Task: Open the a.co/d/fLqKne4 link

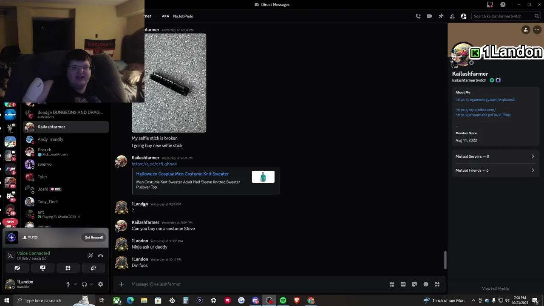Action: [x=154, y=164]
